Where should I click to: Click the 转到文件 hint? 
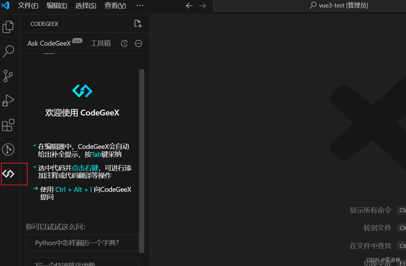point(377,228)
